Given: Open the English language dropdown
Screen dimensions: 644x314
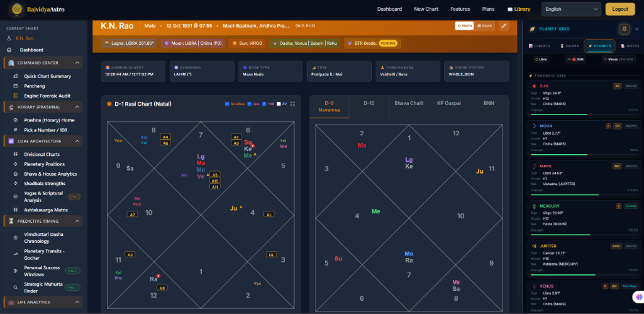Looking at the screenshot, I should pos(571,9).
